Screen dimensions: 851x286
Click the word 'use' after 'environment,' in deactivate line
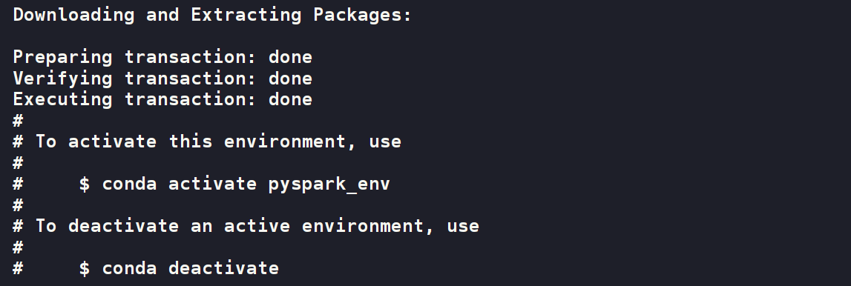coord(463,226)
